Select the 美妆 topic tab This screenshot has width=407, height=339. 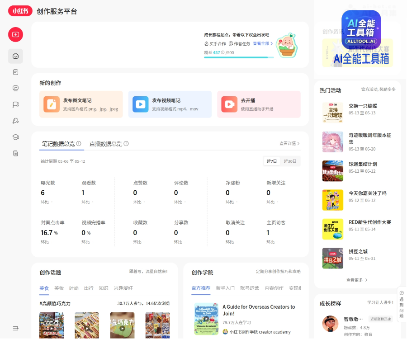(59, 288)
